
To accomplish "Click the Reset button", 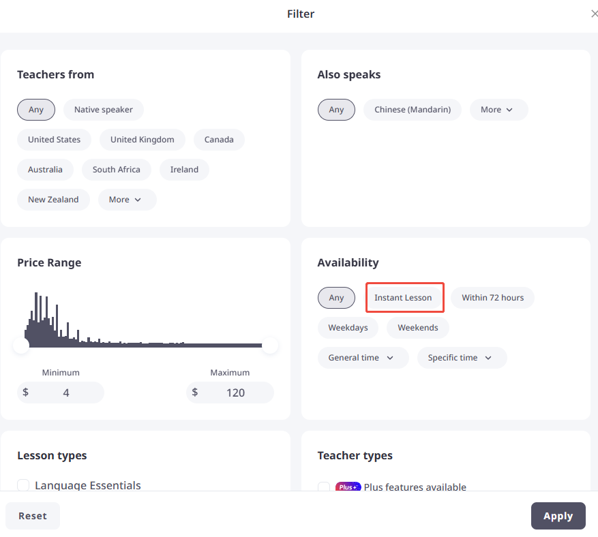I will pos(33,516).
